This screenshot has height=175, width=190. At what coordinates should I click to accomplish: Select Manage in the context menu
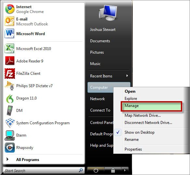[x=152, y=106]
